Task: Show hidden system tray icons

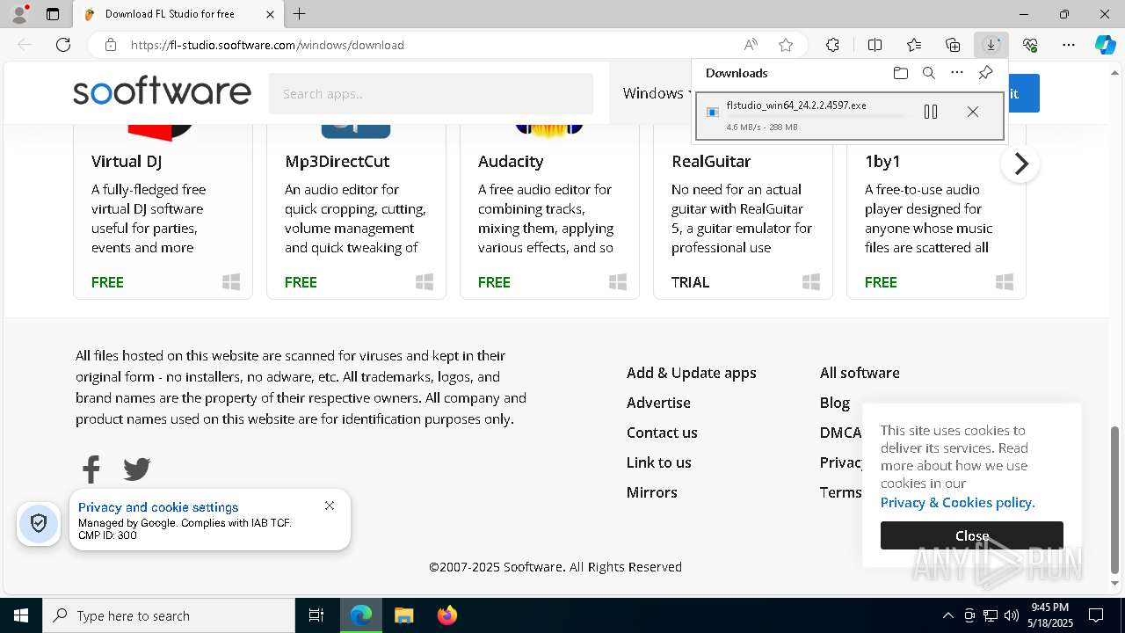Action: click(947, 615)
